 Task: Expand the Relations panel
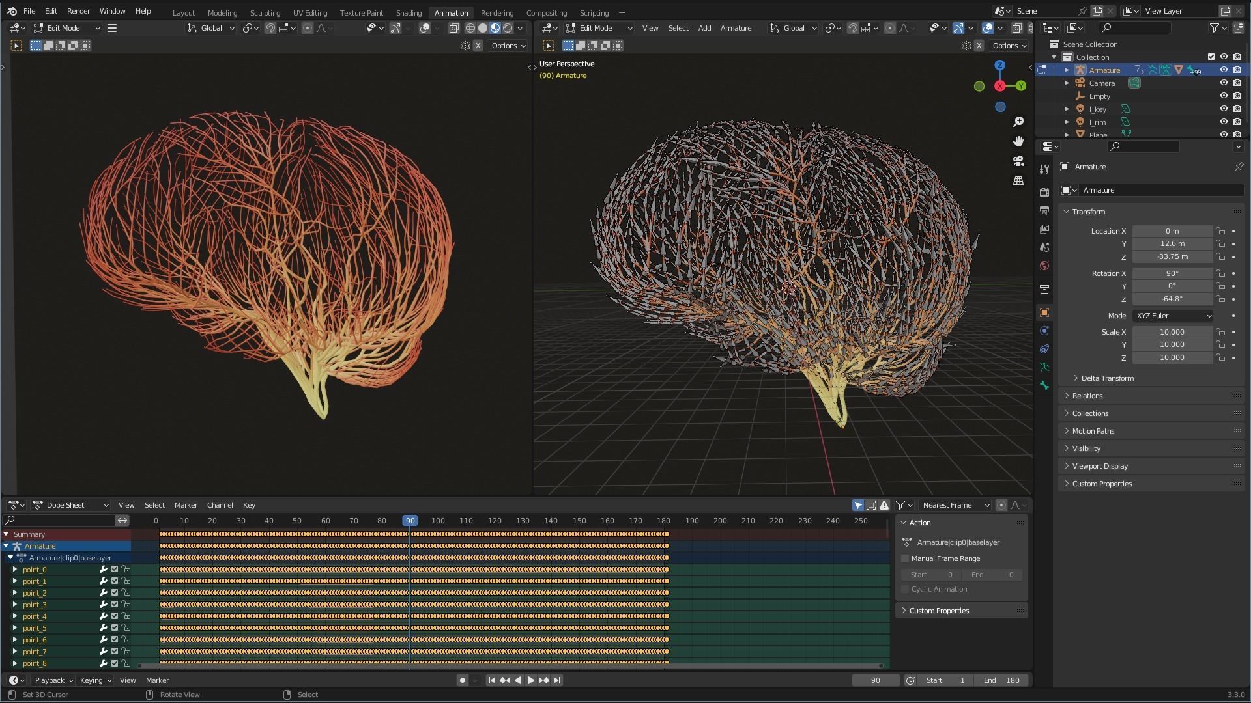(1087, 396)
